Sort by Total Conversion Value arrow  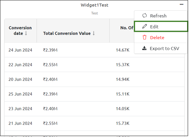(x=94, y=33)
